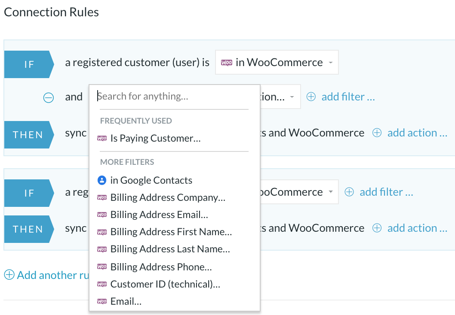Click the 'Connection Rules' heading
This screenshot has height=315, width=455.
[51, 12]
